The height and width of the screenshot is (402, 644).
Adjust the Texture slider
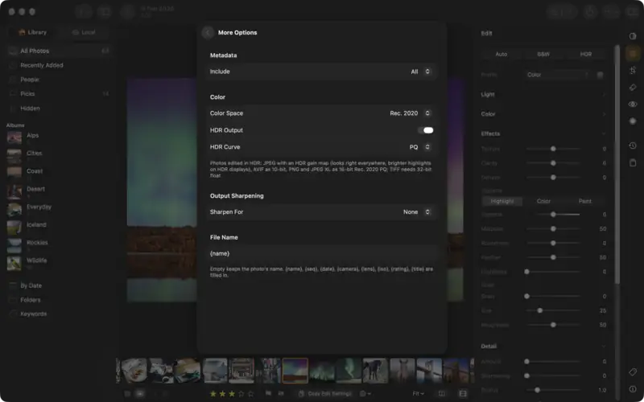(553, 149)
